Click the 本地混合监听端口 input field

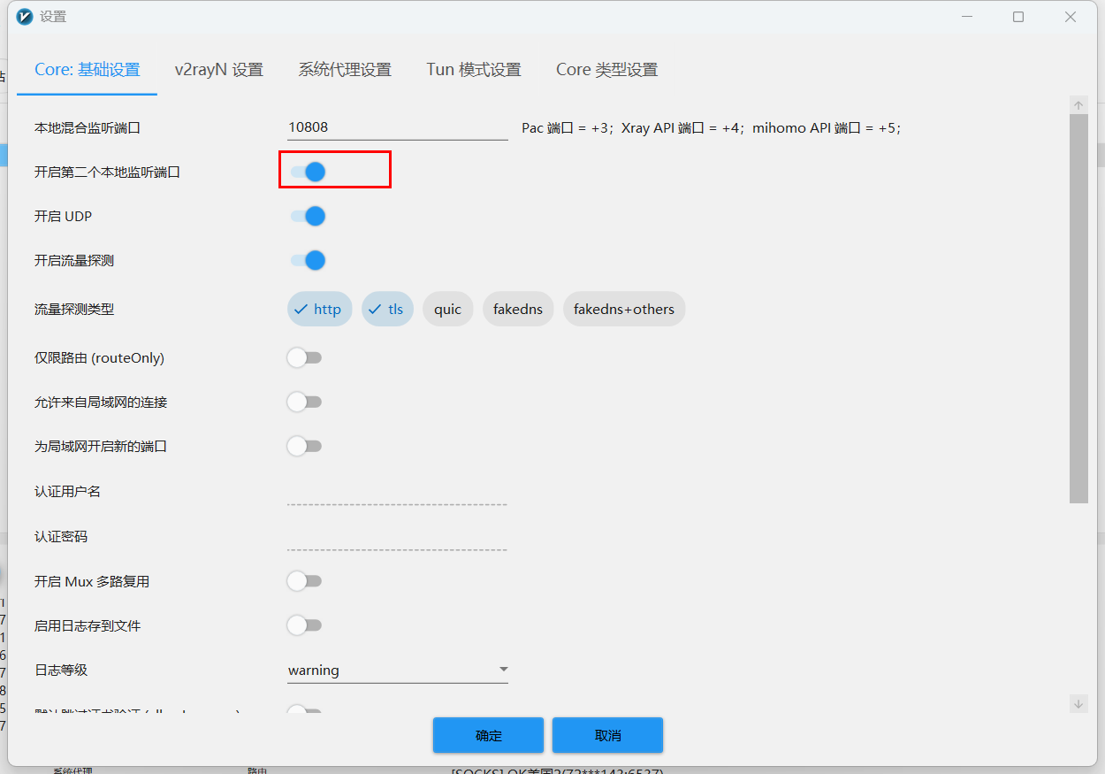(398, 127)
